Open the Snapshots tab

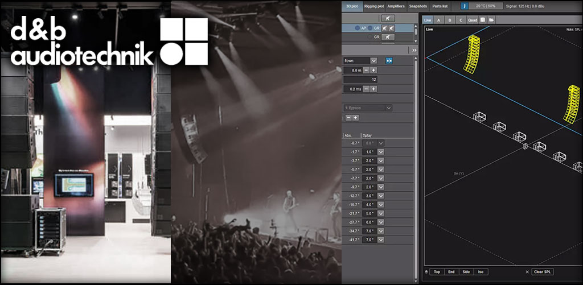(x=418, y=6)
